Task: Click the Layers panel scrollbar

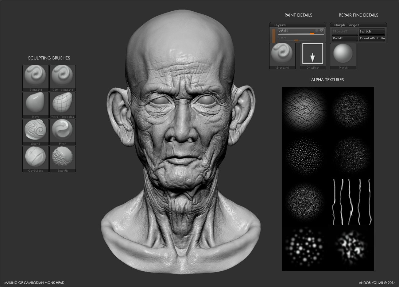Action: tap(273, 36)
